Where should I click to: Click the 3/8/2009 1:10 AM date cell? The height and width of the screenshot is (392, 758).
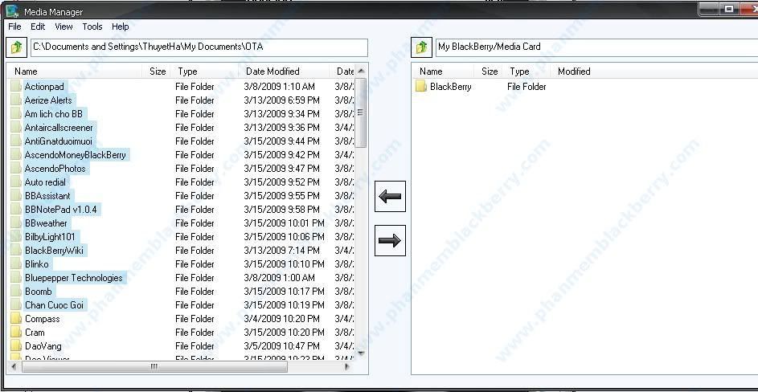280,87
